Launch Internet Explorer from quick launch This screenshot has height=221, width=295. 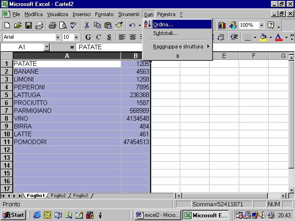pyautogui.click(x=37, y=215)
